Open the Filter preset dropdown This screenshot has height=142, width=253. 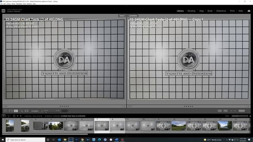pos(240,116)
